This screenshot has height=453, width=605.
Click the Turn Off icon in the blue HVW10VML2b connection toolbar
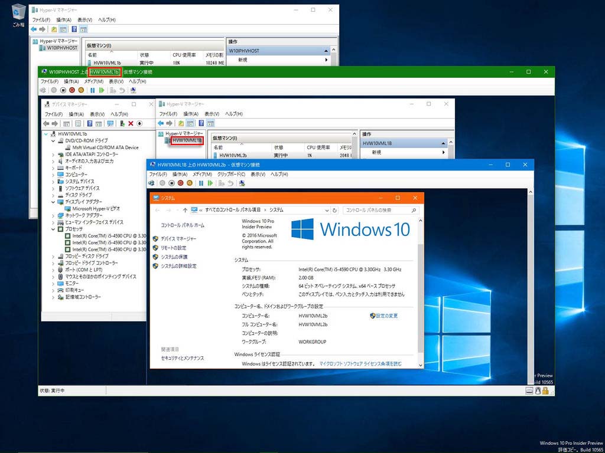pos(171,183)
